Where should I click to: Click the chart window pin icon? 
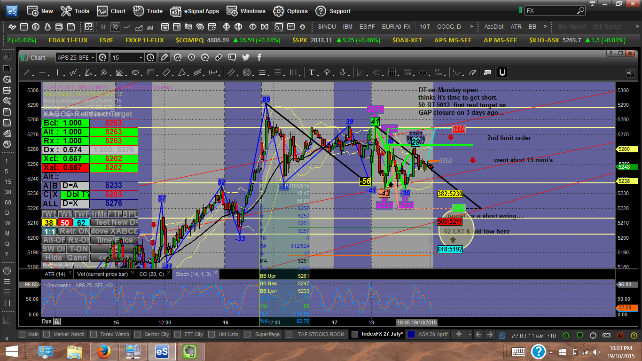(631, 73)
